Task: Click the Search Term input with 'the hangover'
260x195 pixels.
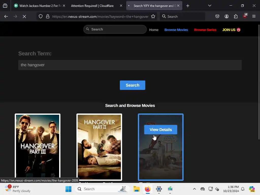Action: pyautogui.click(x=130, y=65)
